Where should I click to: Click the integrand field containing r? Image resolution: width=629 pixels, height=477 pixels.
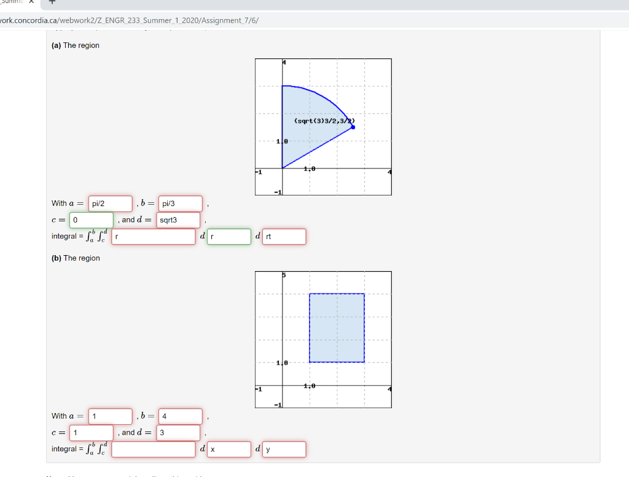coord(154,236)
